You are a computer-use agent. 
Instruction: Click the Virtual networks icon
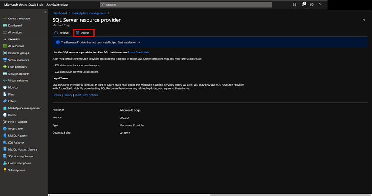pos(5,81)
